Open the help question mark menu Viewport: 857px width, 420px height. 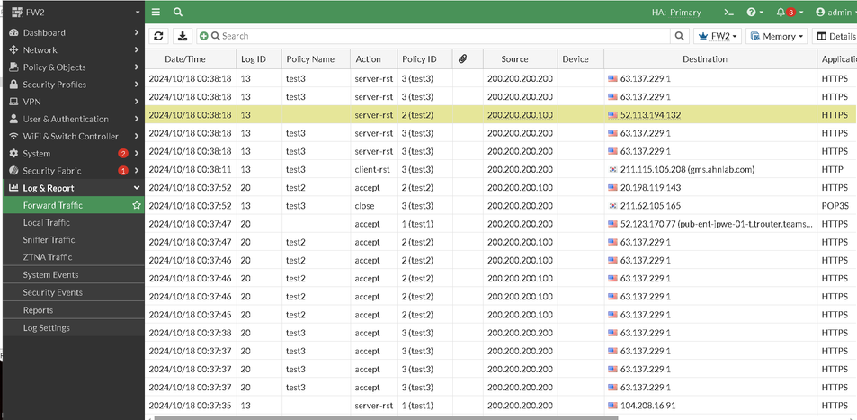point(755,12)
